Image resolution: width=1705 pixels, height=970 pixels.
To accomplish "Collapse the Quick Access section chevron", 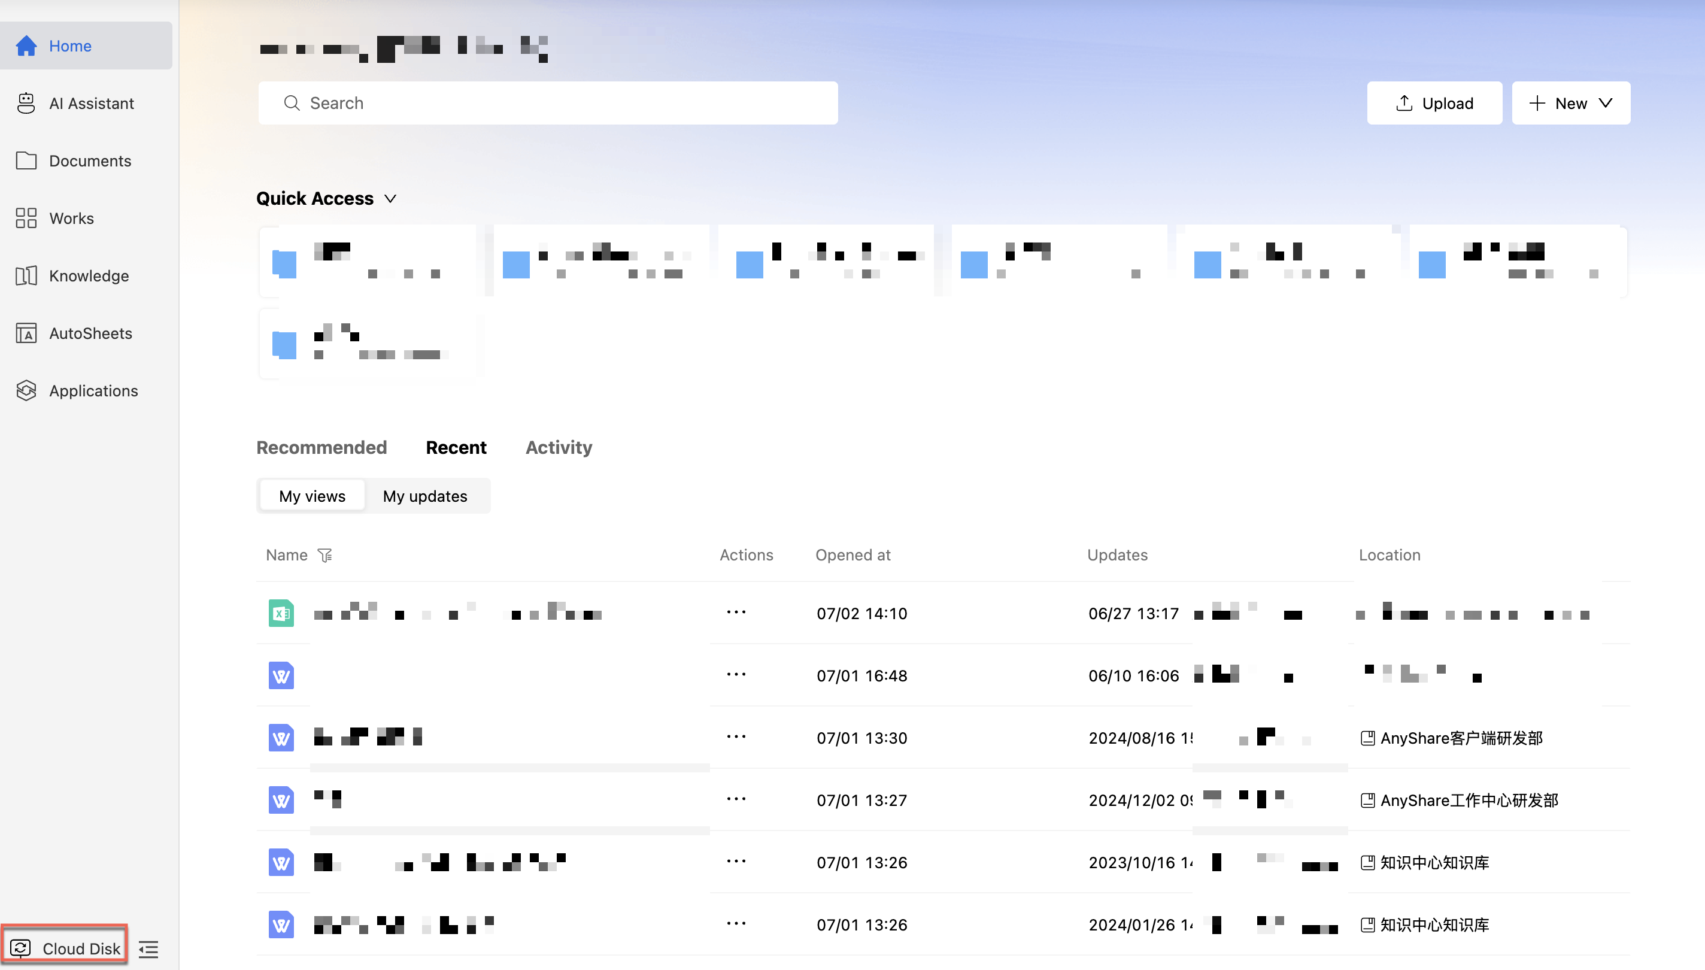I will 391,199.
